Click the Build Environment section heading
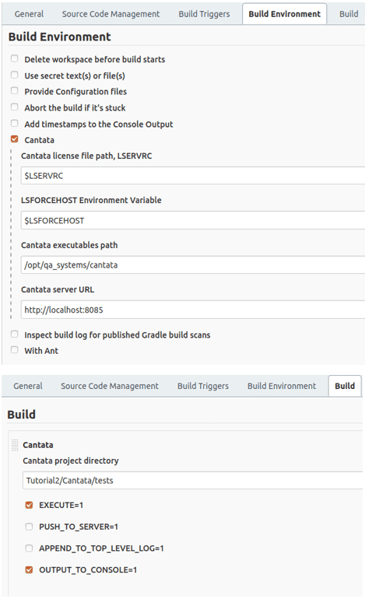 pyautogui.click(x=60, y=37)
